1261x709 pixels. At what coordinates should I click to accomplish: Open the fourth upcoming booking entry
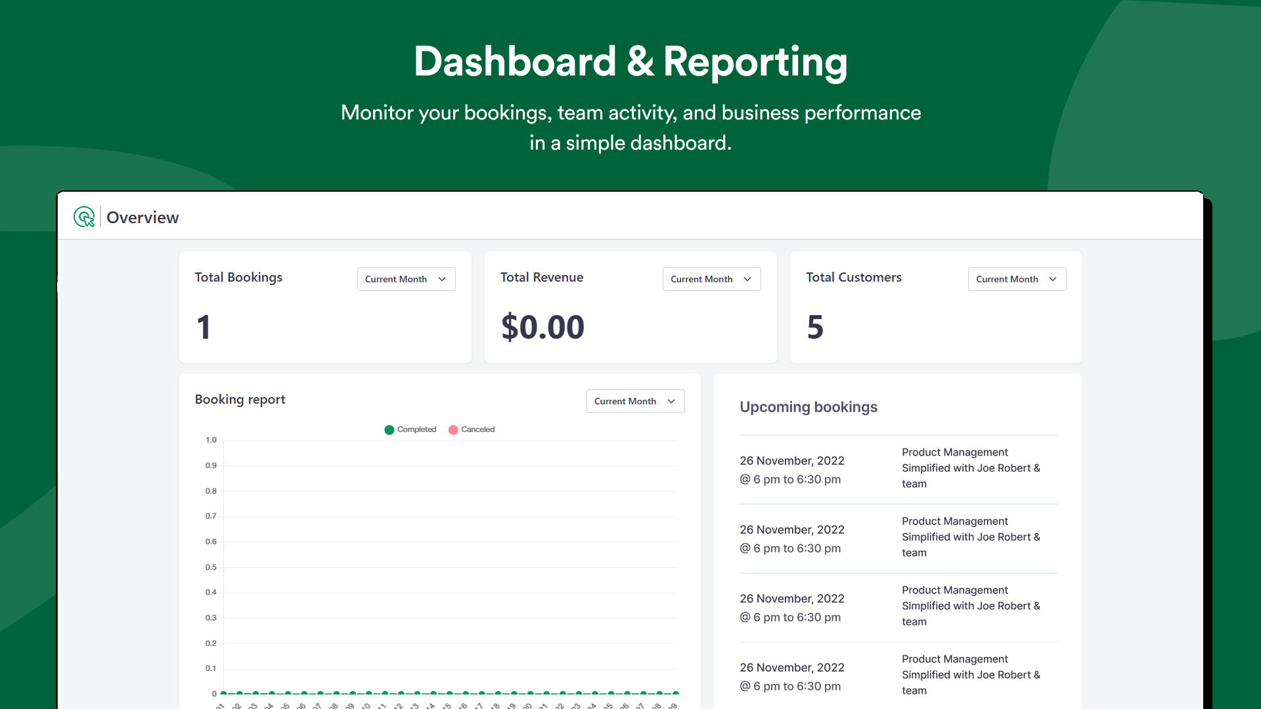click(898, 676)
